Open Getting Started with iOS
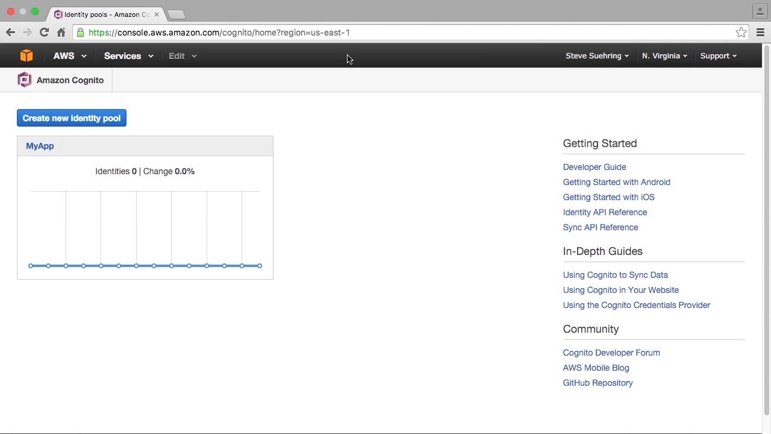771x434 pixels. click(608, 197)
